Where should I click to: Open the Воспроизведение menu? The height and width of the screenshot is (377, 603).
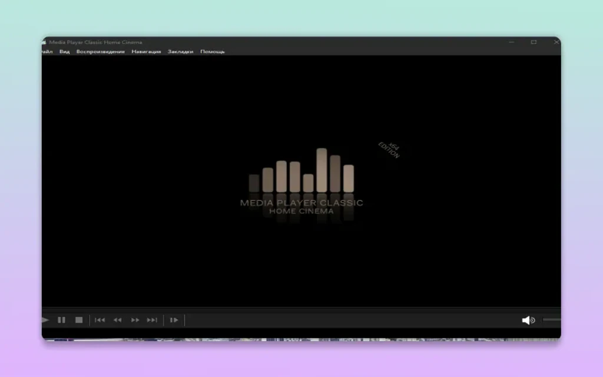click(x=100, y=52)
